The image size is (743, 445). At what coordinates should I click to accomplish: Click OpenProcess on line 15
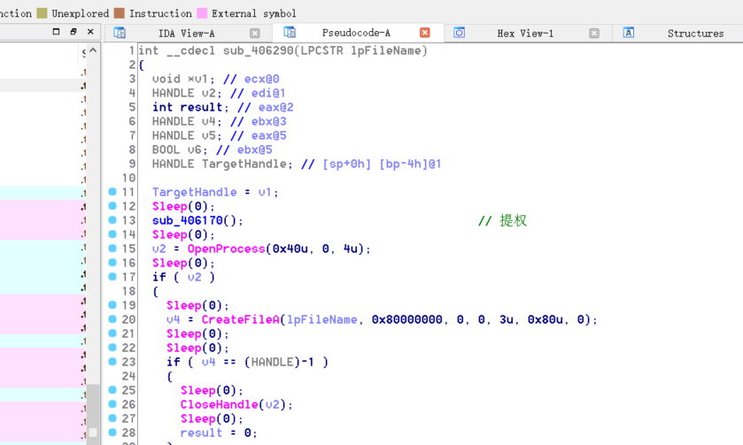coord(226,249)
